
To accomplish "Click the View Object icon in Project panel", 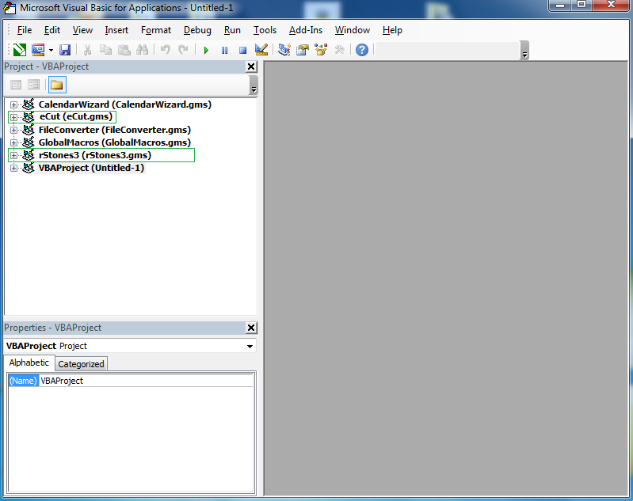I will pyautogui.click(x=33, y=85).
